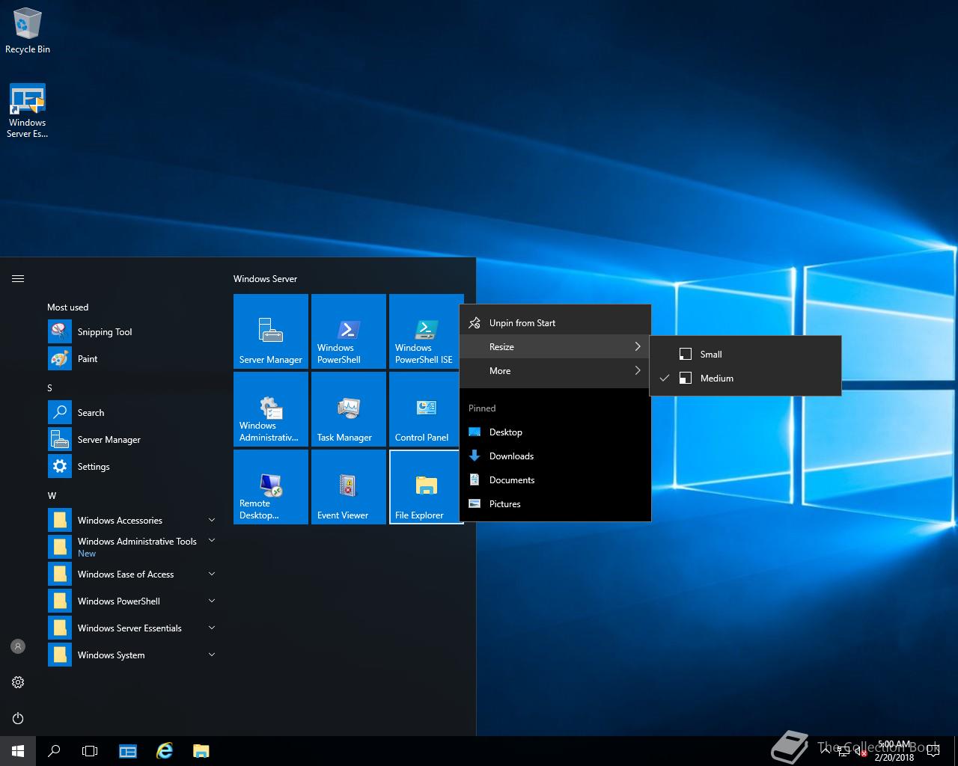Screen dimensions: 958x766
Task: Open File Explorer from the taskbar
Action: (x=201, y=751)
